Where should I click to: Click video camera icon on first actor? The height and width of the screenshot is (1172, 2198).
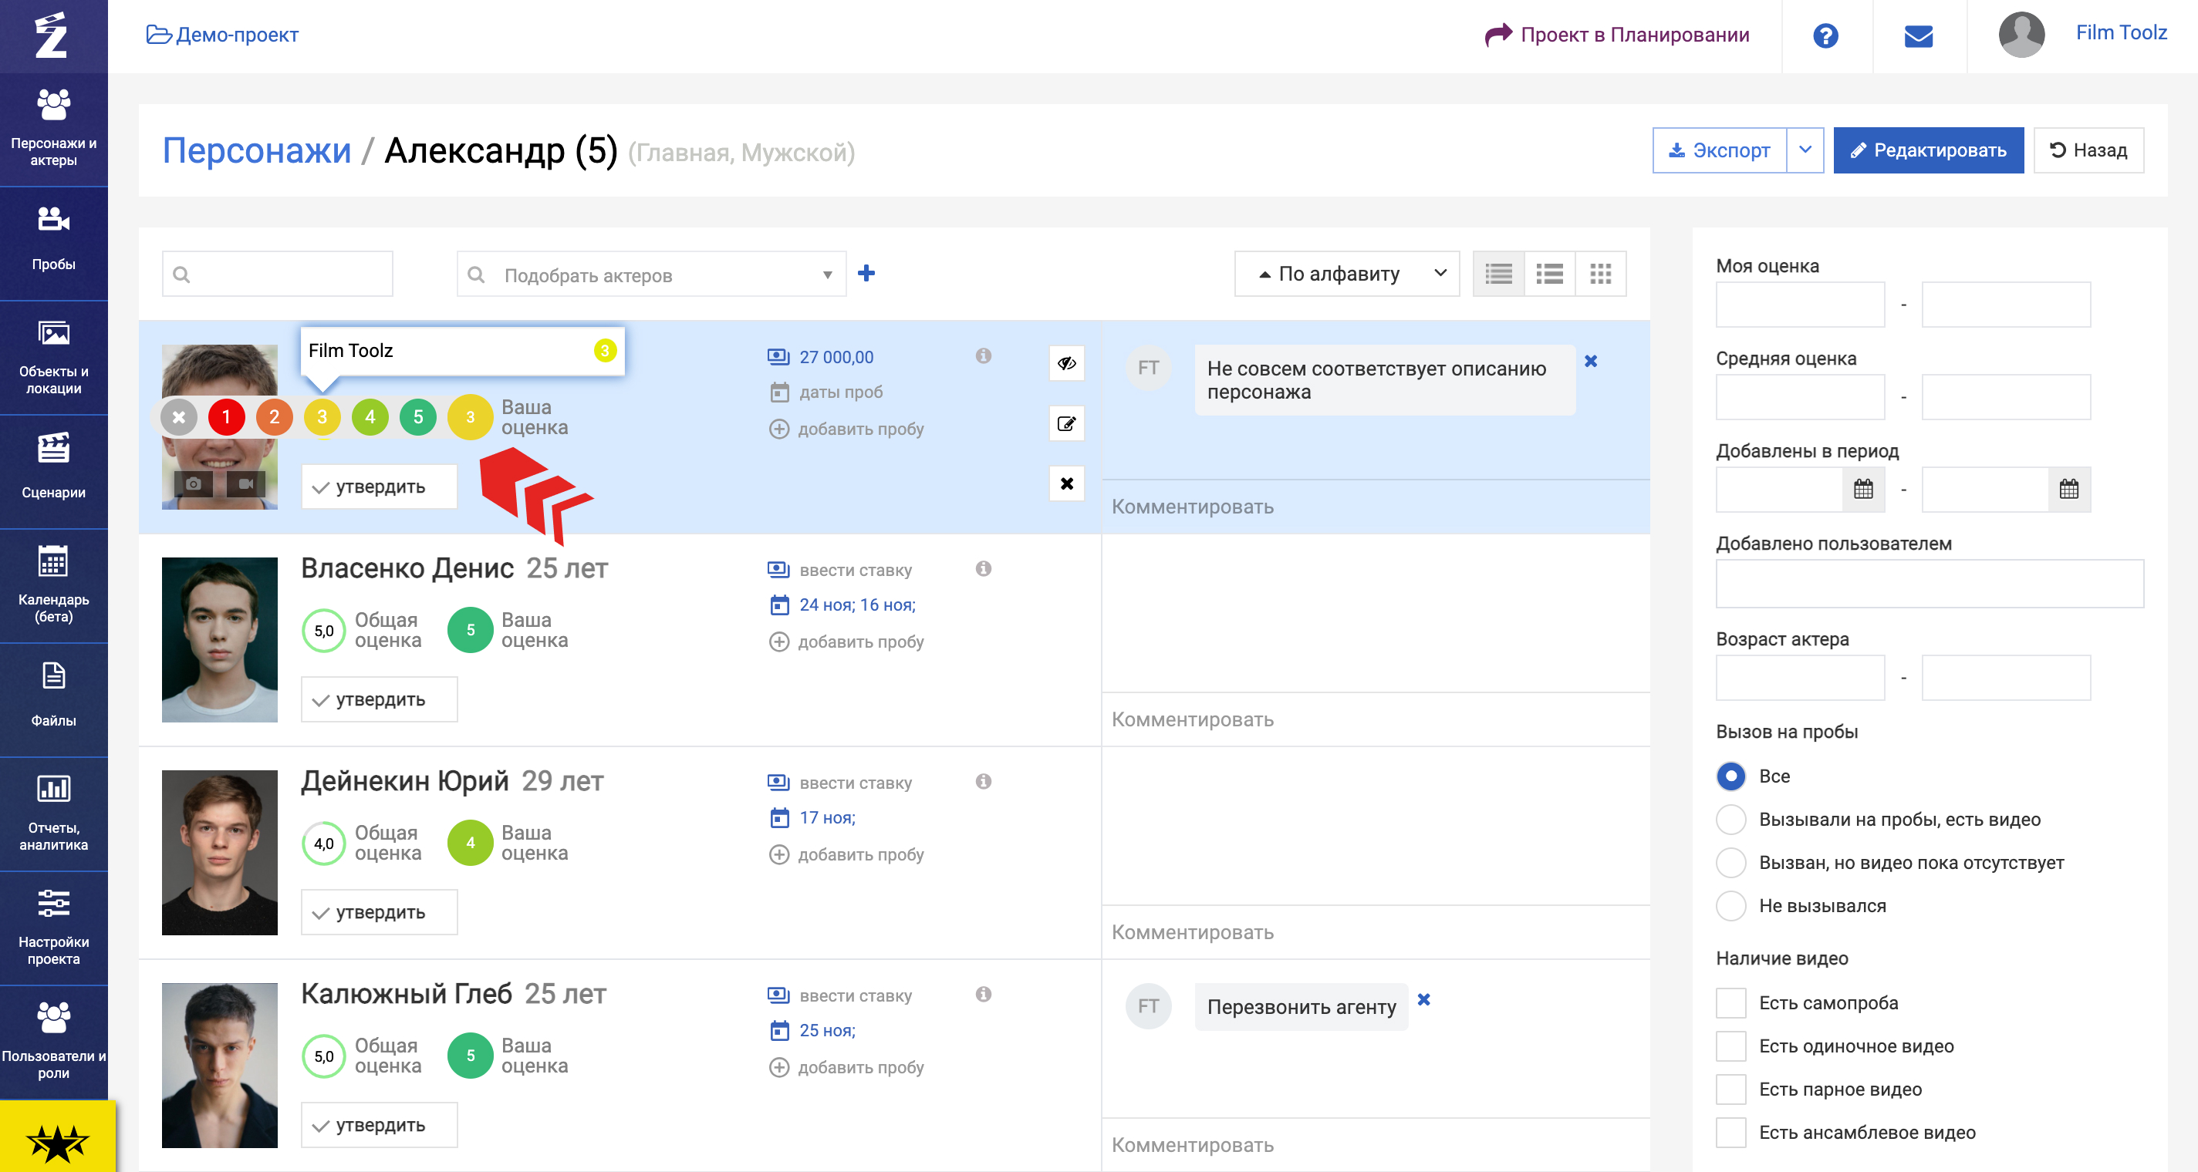point(246,483)
